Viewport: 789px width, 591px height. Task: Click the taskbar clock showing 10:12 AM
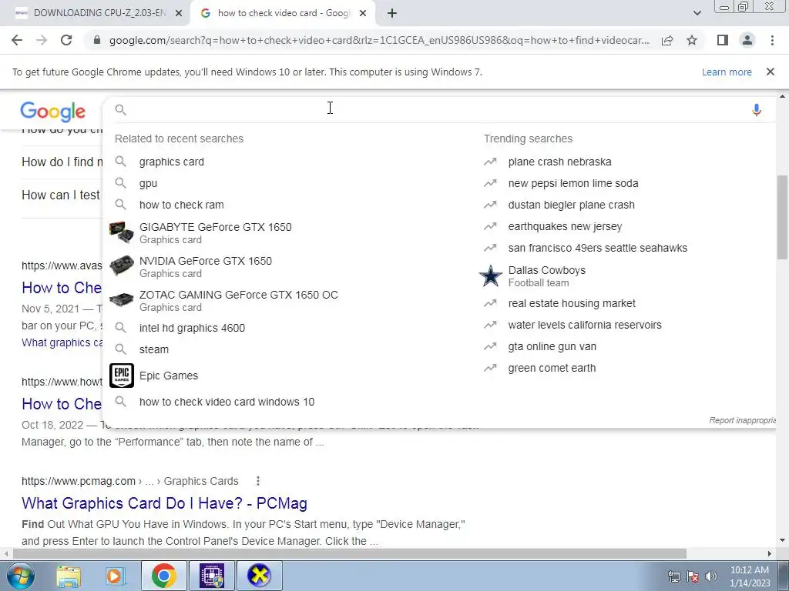coord(750,576)
